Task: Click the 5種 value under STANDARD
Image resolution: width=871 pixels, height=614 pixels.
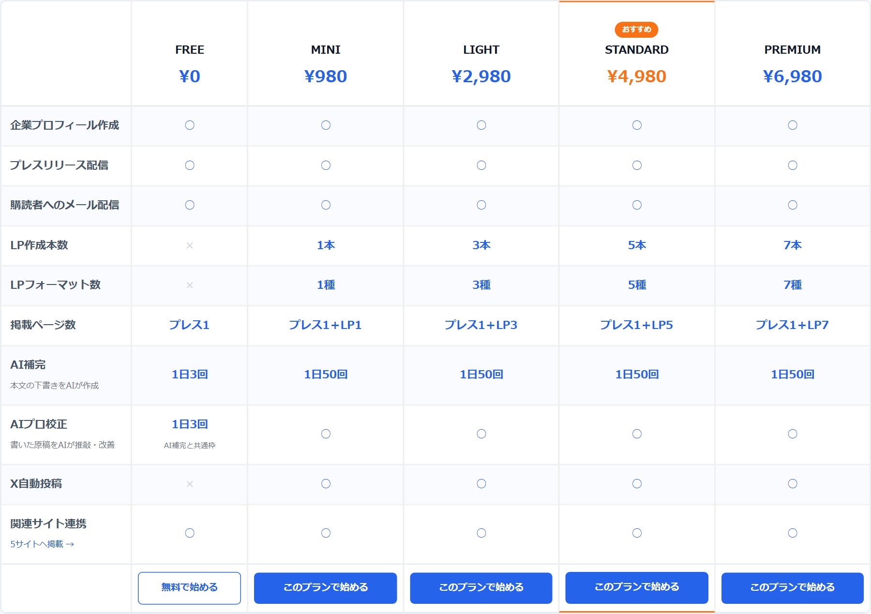Action: (x=637, y=285)
